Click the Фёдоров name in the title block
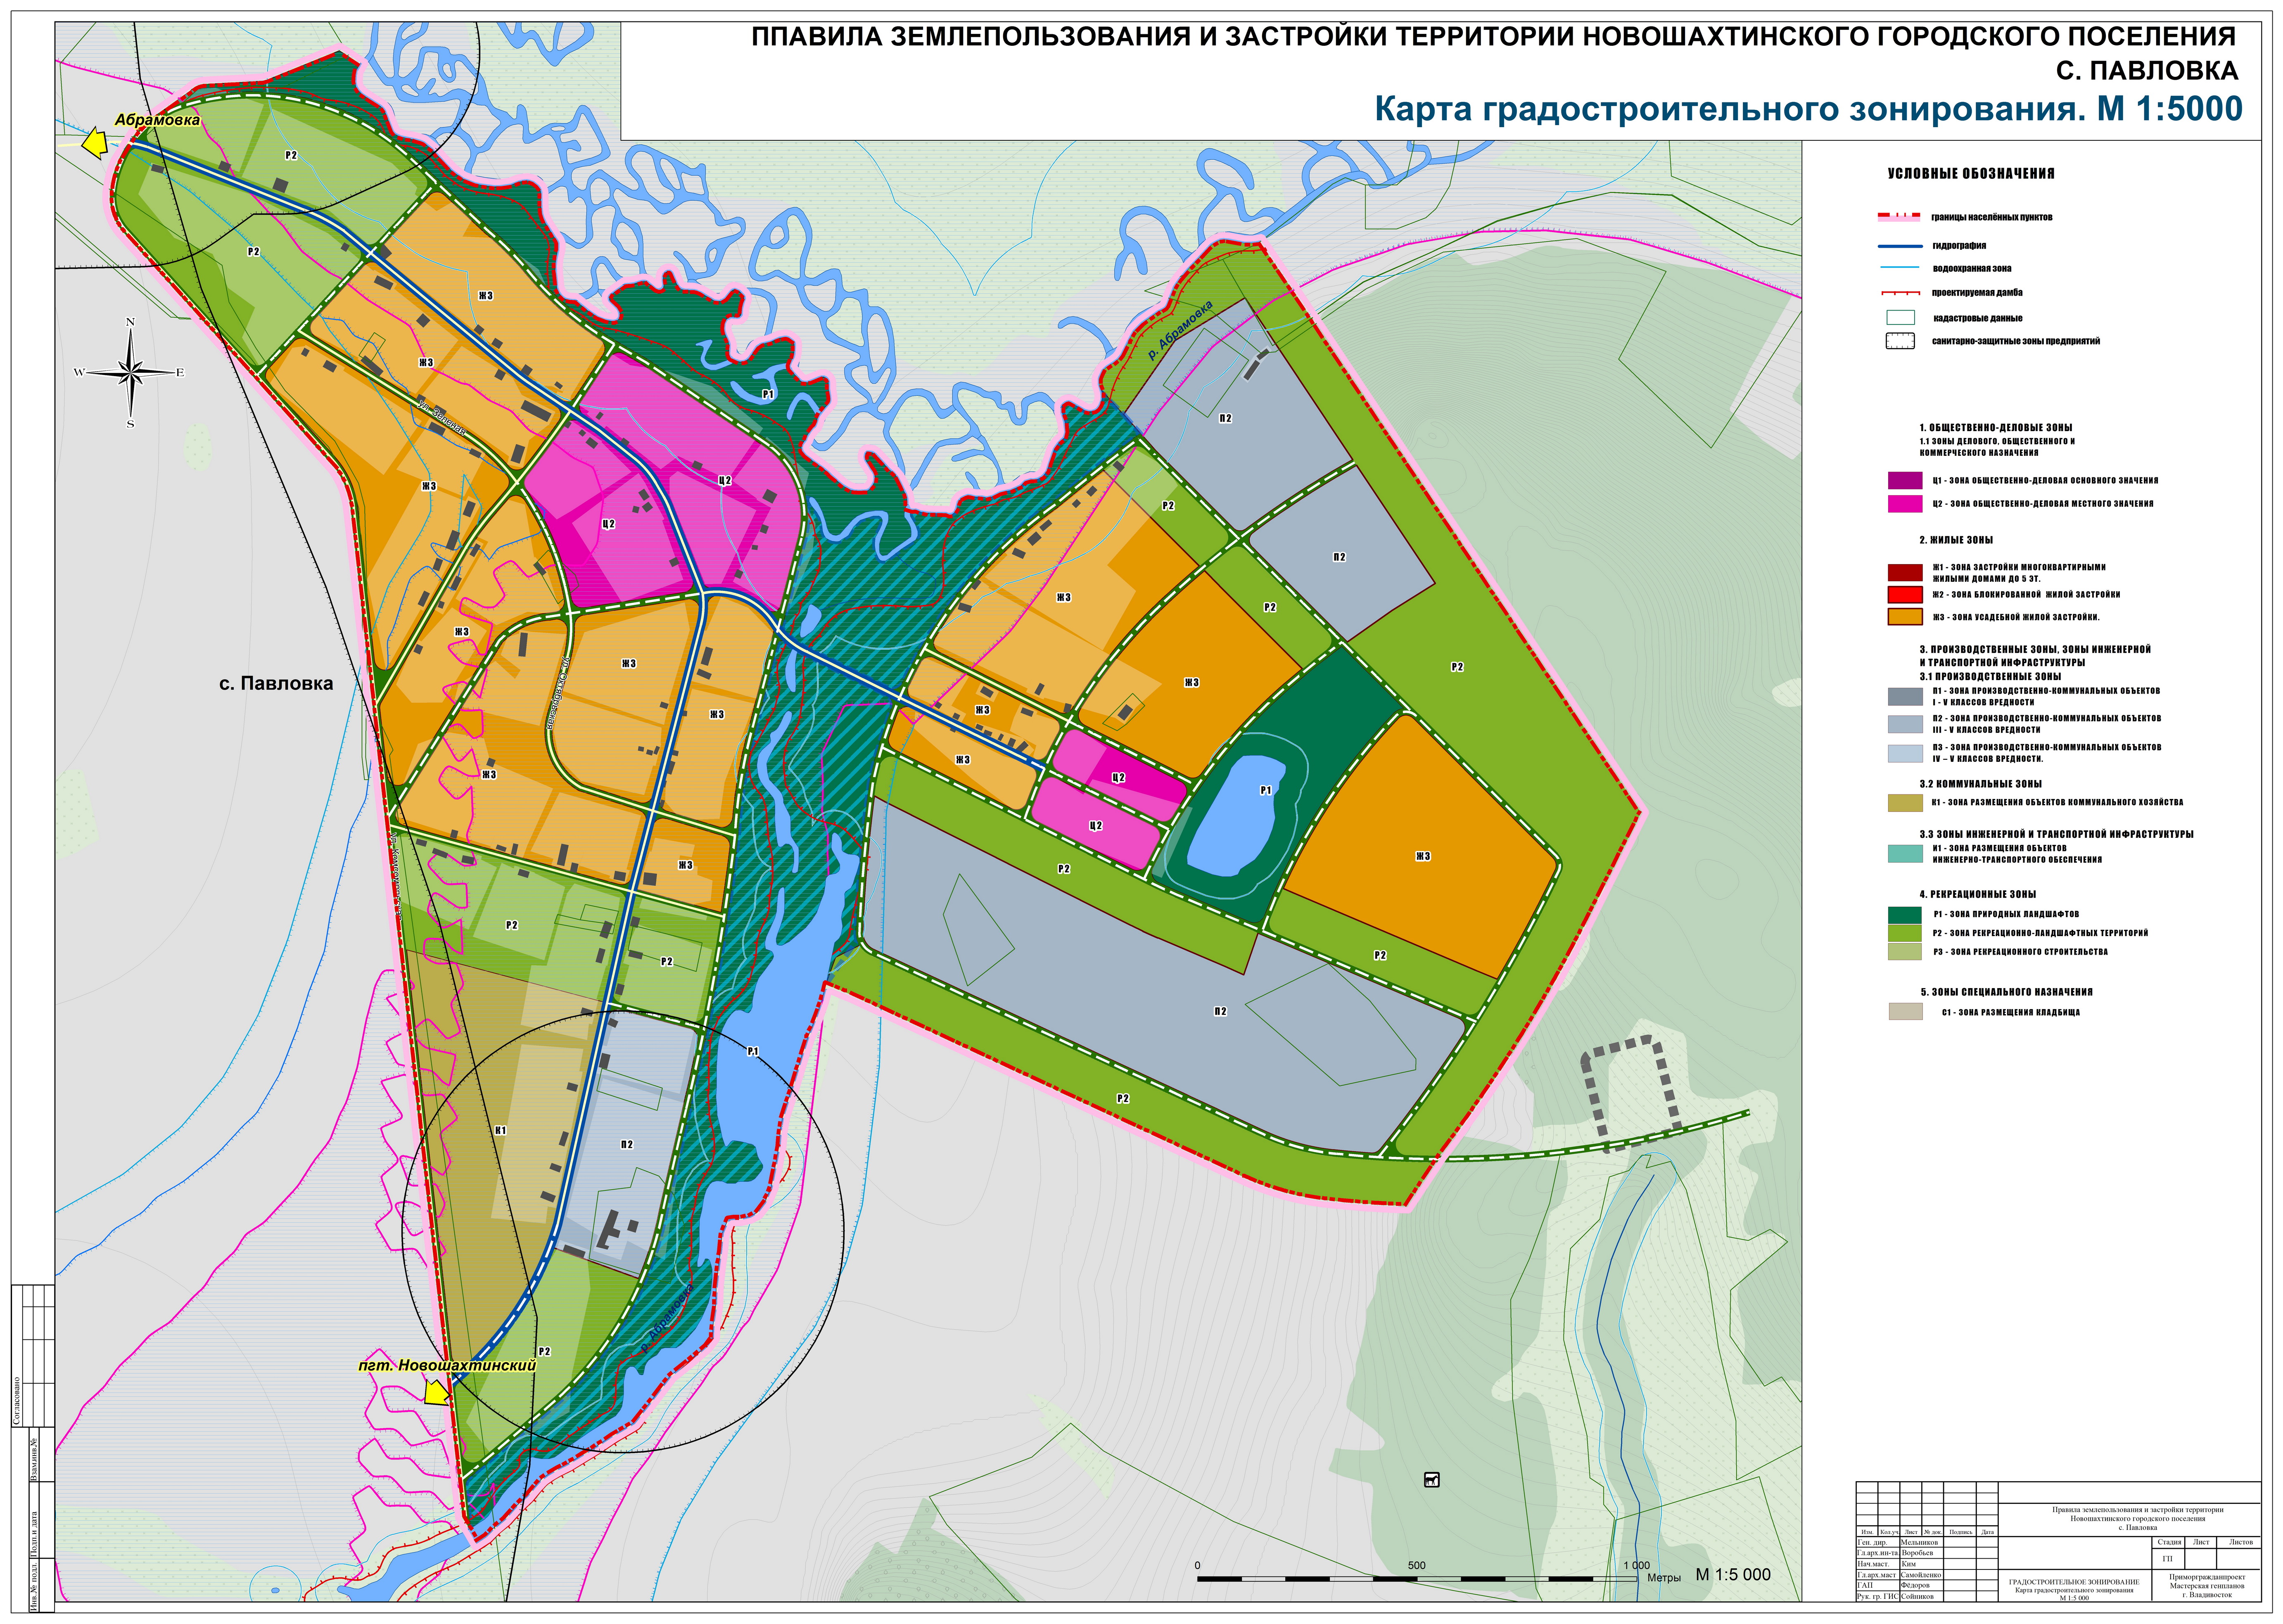 [x=1915, y=1586]
